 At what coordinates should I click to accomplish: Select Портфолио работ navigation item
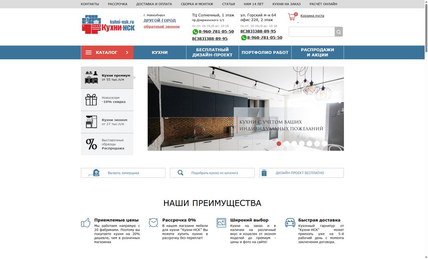265,53
